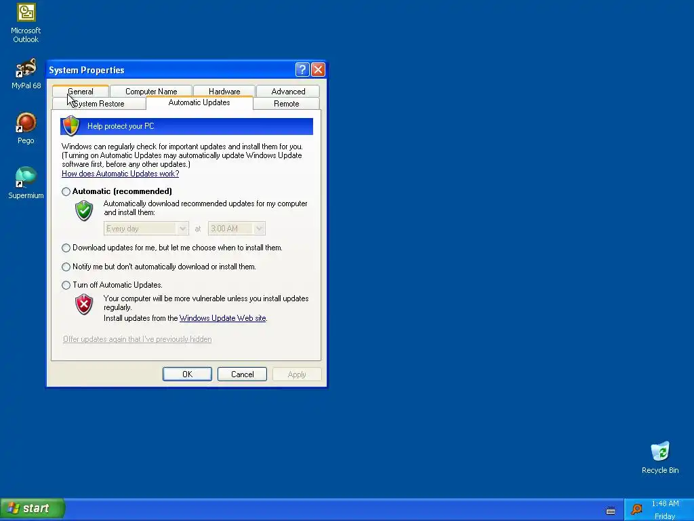Screen dimensions: 694x521
Task: Click the Cancel button
Action: (242, 374)
